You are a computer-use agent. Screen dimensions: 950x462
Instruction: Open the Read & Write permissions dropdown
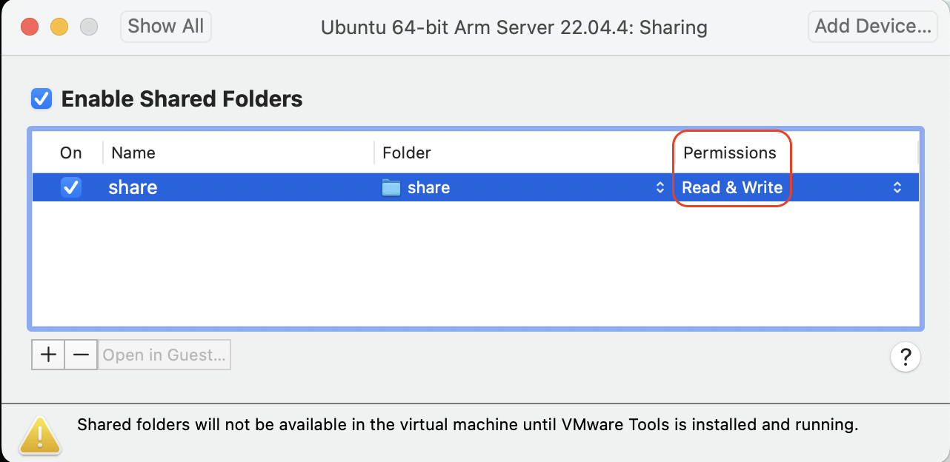[897, 187]
